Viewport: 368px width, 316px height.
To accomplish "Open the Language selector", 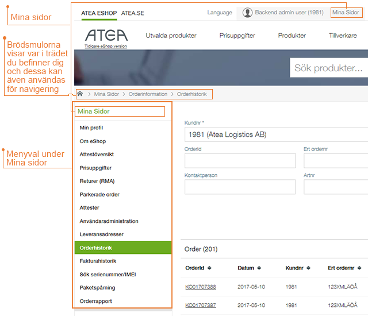I will point(220,13).
